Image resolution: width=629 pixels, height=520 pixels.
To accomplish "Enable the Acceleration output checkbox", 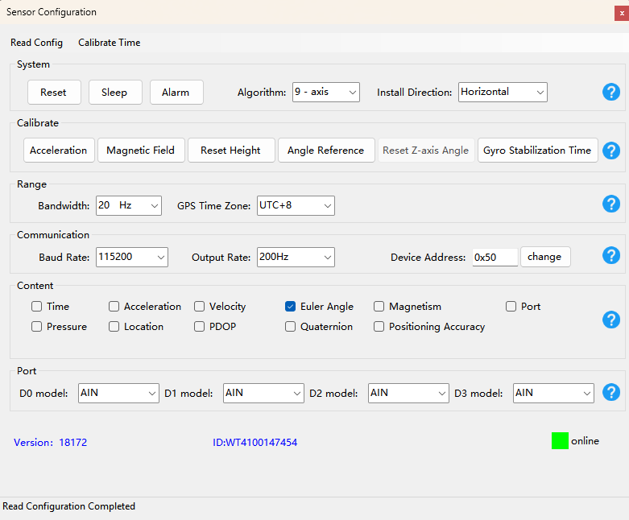I will pyautogui.click(x=114, y=307).
